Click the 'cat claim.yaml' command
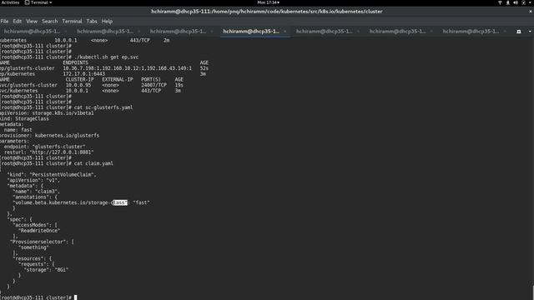 click(93, 163)
